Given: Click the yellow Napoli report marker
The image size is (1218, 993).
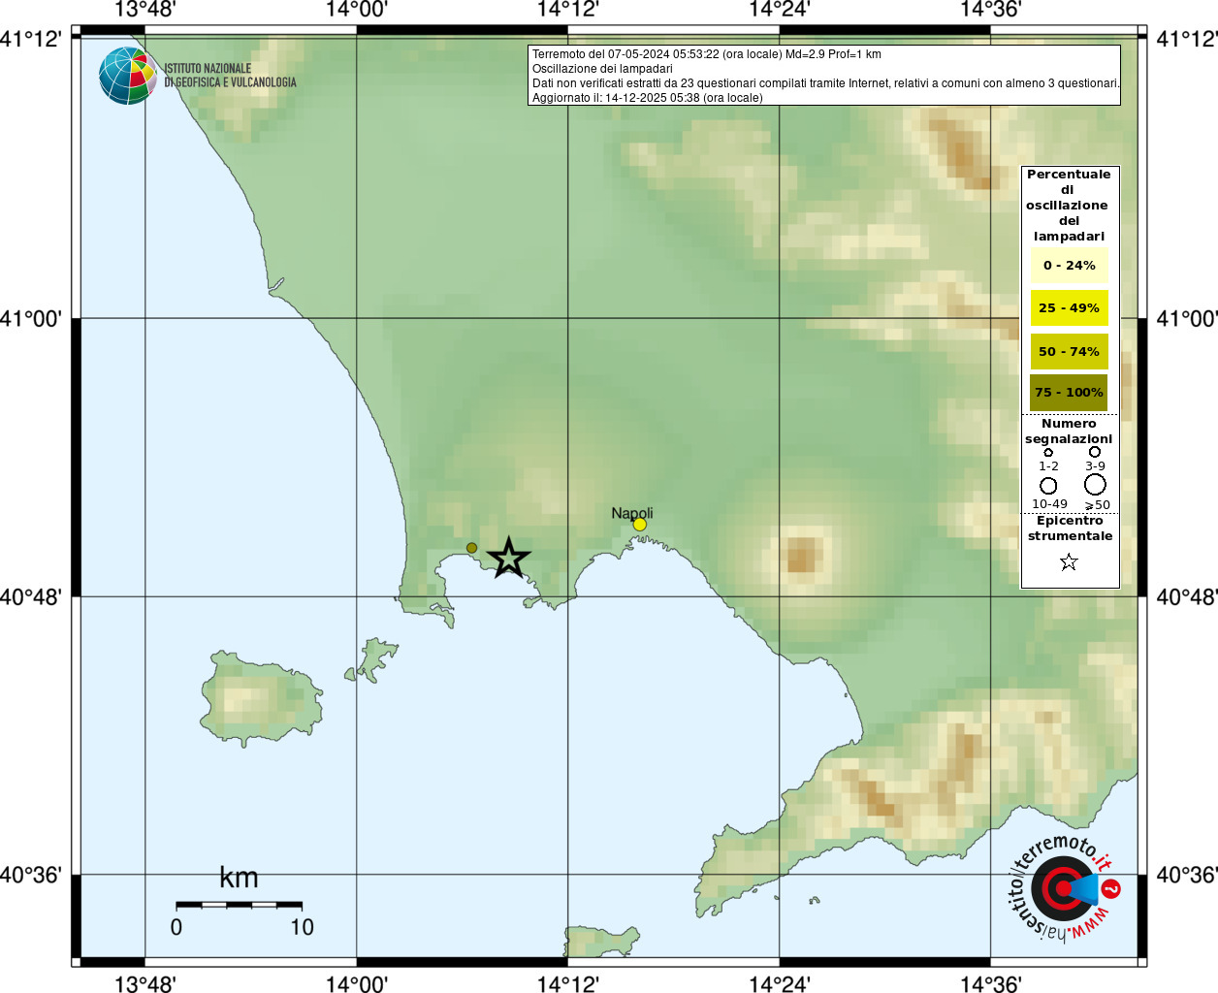Looking at the screenshot, I should (639, 525).
